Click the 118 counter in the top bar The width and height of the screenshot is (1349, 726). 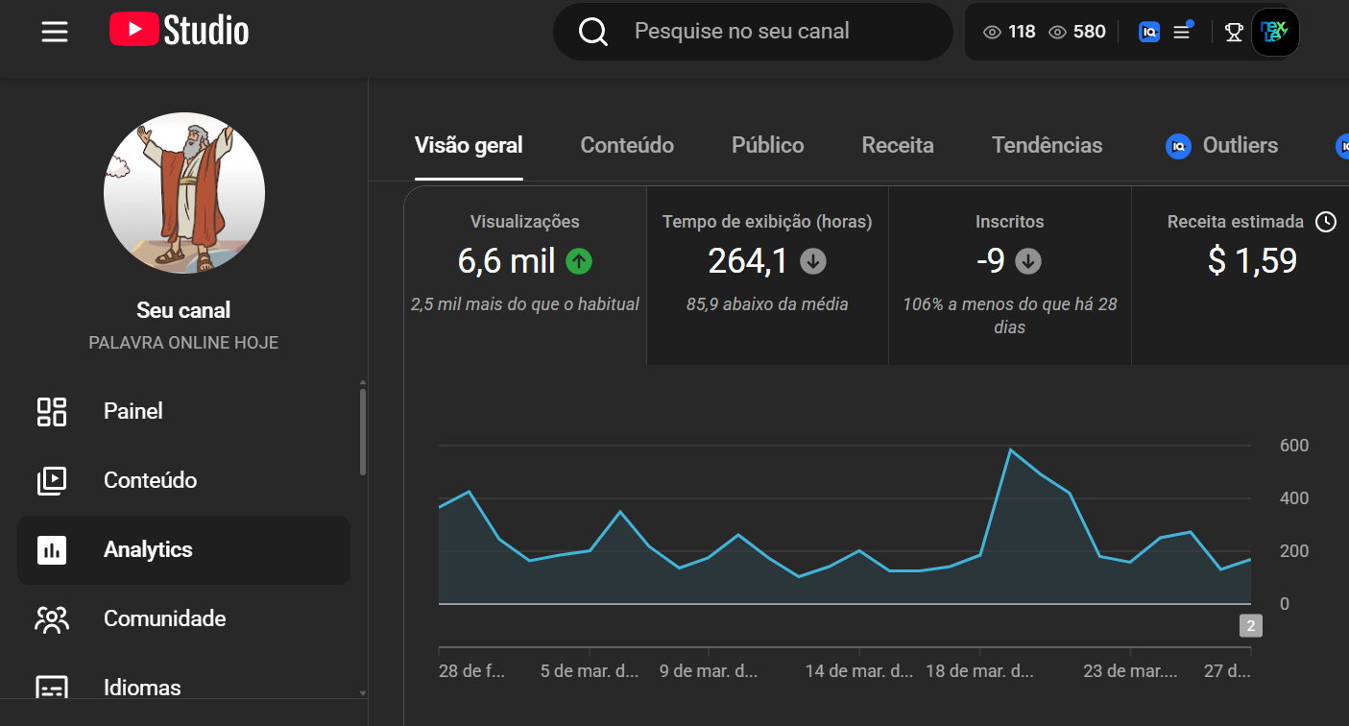tap(1022, 32)
